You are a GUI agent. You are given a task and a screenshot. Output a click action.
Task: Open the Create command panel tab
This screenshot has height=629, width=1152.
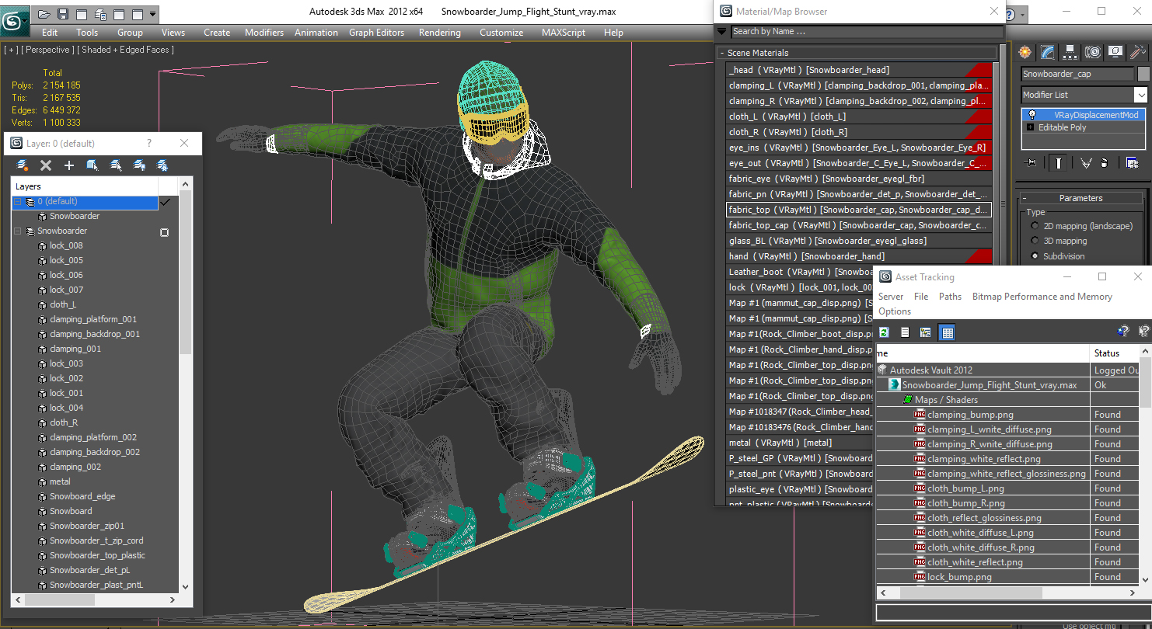click(x=1025, y=52)
